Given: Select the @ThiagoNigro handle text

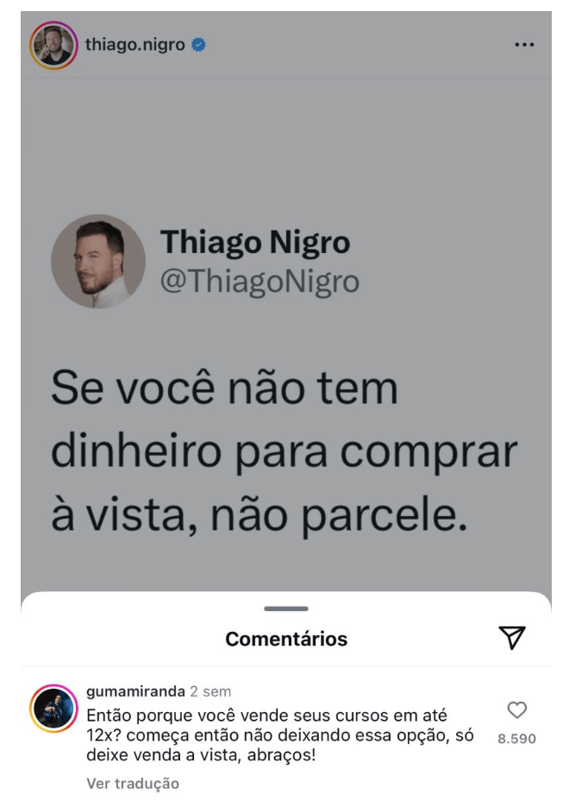Looking at the screenshot, I should coord(259,282).
